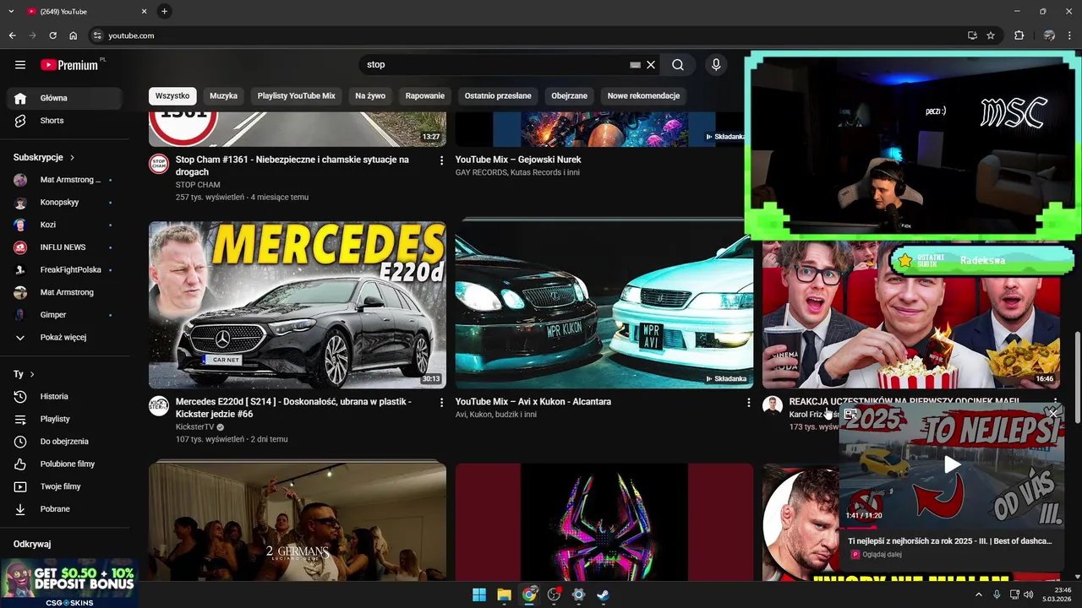Screen dimensions: 1082x608
Task: Expand Pokaż więcej subscriptions
Action: click(x=64, y=338)
